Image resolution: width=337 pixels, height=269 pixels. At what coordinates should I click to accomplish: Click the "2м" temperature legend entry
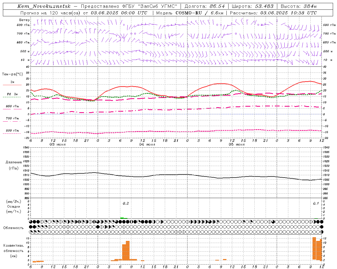click(12, 82)
